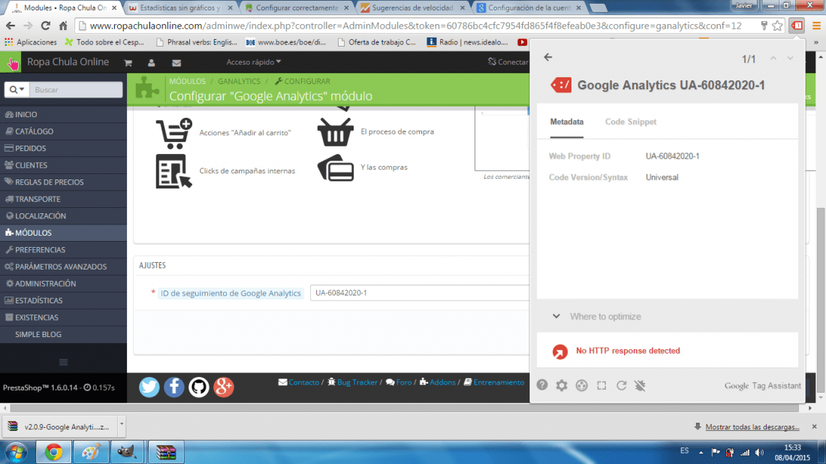
Task: Click the Google Analytics tracking ID field
Action: 419,293
